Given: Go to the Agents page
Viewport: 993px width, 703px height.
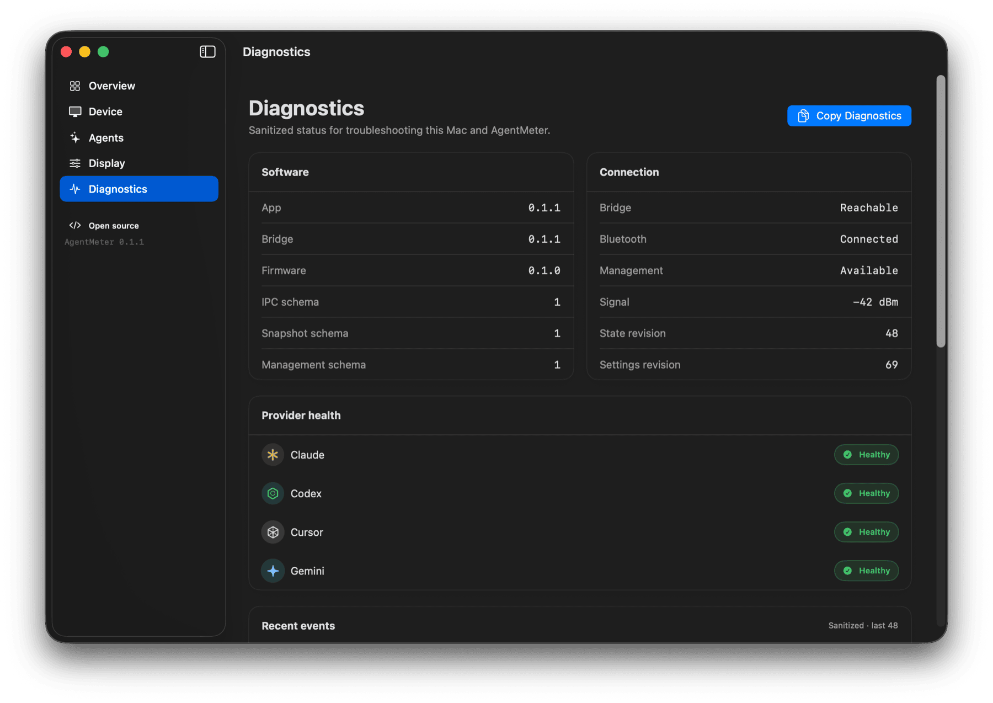Looking at the screenshot, I should tap(139, 137).
